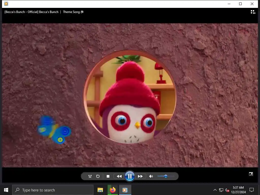
Task: Click the Windows Media Player title icon
Action: [6, 4]
